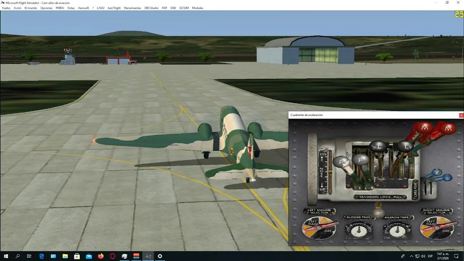Image resolution: width=464 pixels, height=261 pixels.
Task: Open the DBS Studio menu
Action: pos(152,8)
